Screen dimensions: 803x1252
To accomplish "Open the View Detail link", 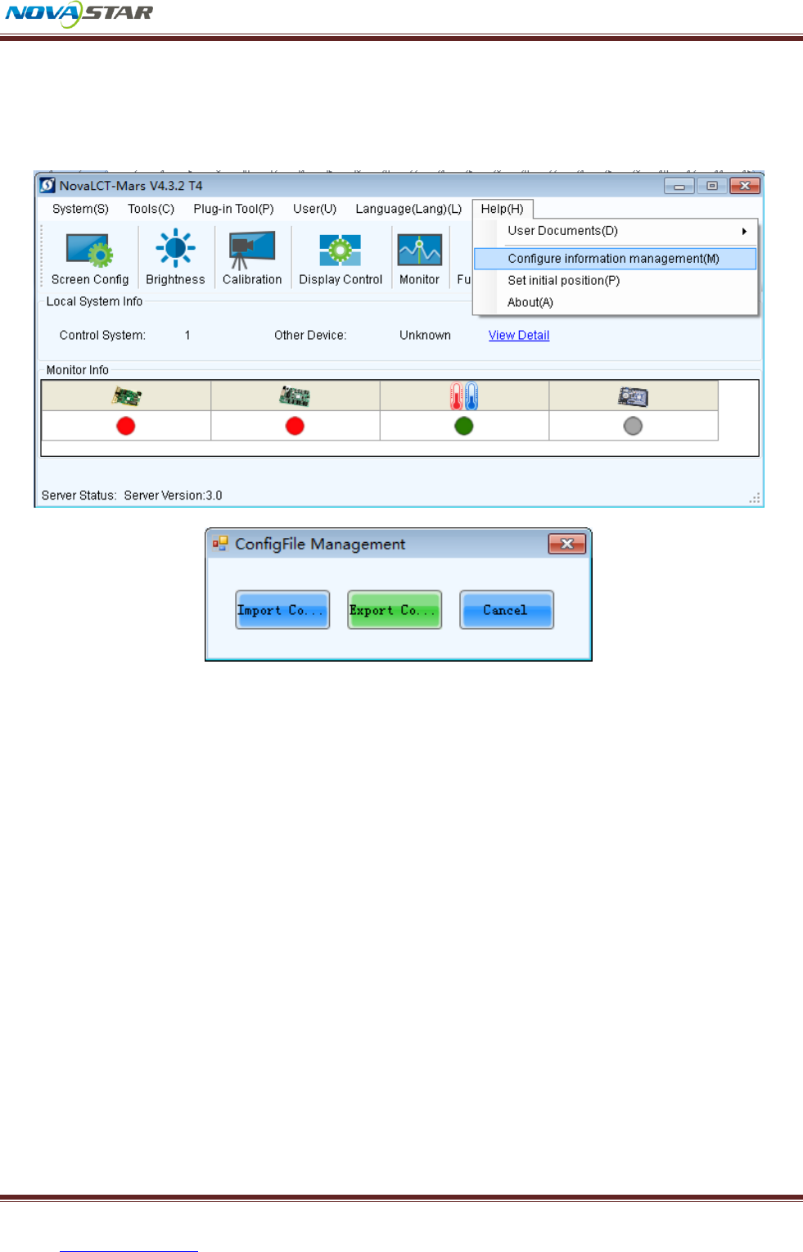I will pos(519,335).
